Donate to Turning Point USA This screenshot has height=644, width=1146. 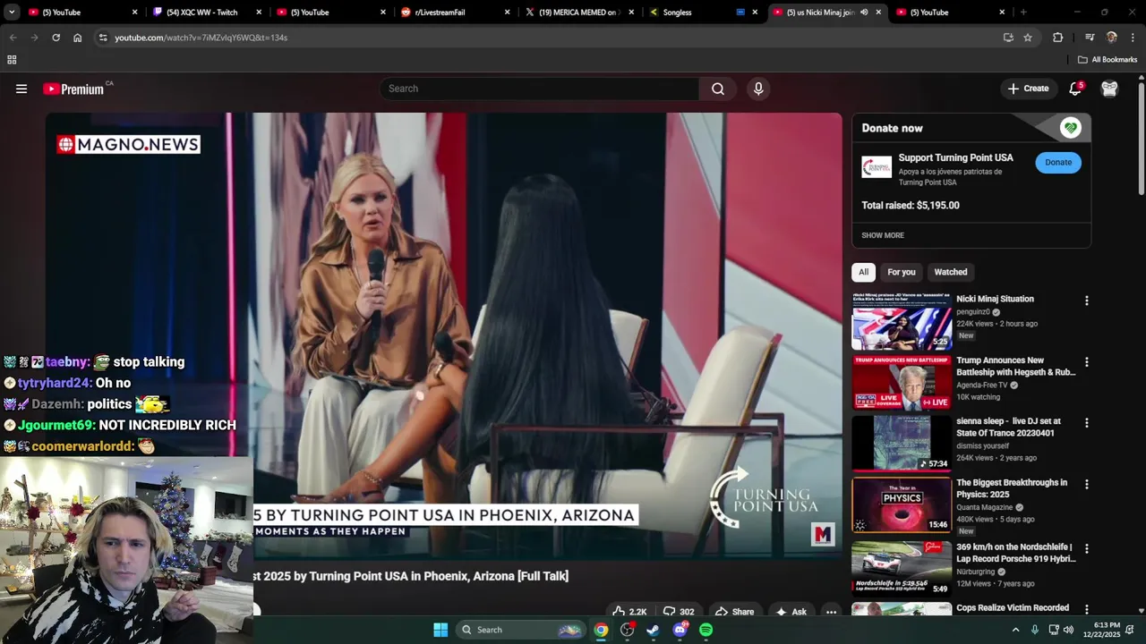click(x=1058, y=162)
